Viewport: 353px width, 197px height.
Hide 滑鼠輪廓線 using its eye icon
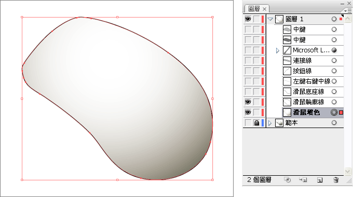coord(248,102)
